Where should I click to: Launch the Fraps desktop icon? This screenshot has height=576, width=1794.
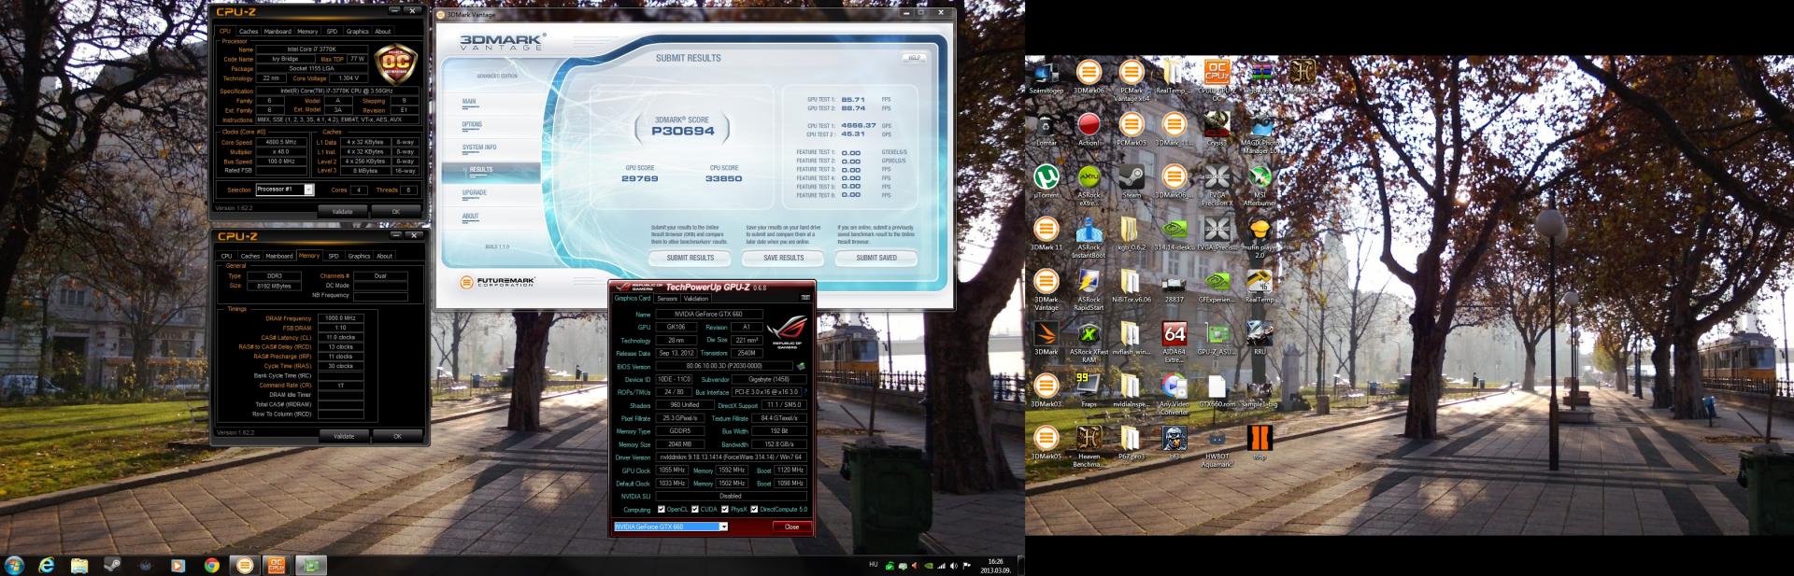(x=1089, y=389)
